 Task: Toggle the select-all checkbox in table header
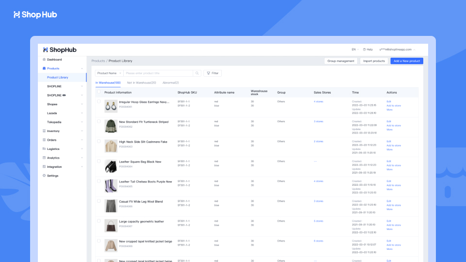(99, 92)
